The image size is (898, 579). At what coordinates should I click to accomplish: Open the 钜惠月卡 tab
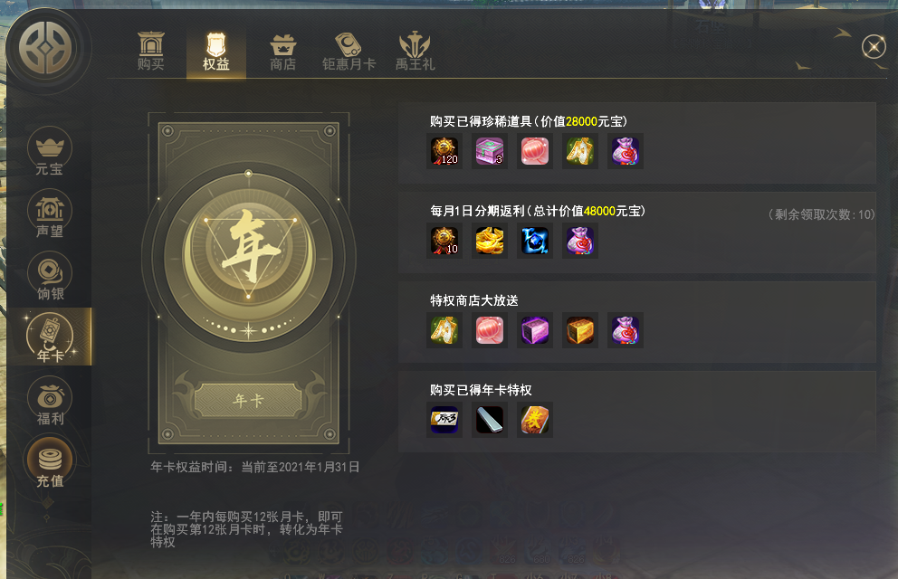point(349,52)
